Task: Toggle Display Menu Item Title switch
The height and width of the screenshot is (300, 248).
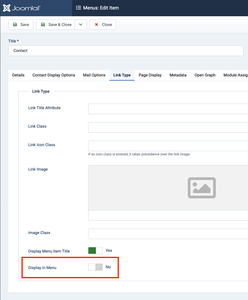Action: pyautogui.click(x=95, y=251)
